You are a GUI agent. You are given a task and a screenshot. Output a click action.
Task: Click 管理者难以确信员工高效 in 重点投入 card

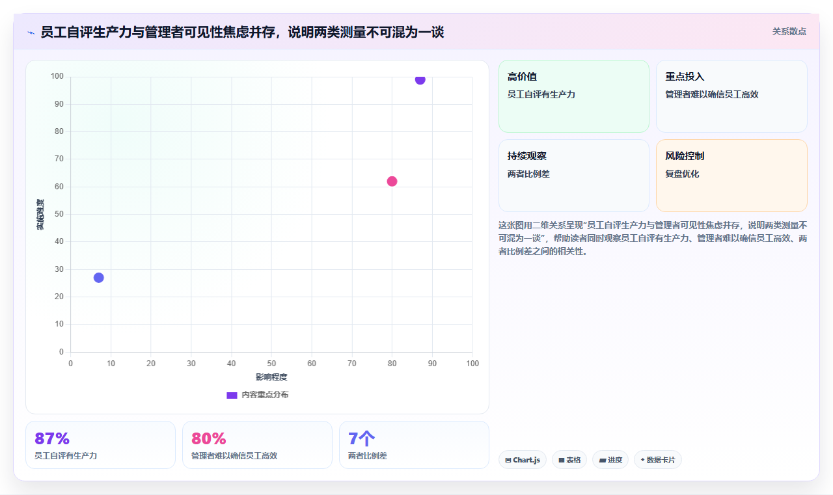[x=712, y=95]
